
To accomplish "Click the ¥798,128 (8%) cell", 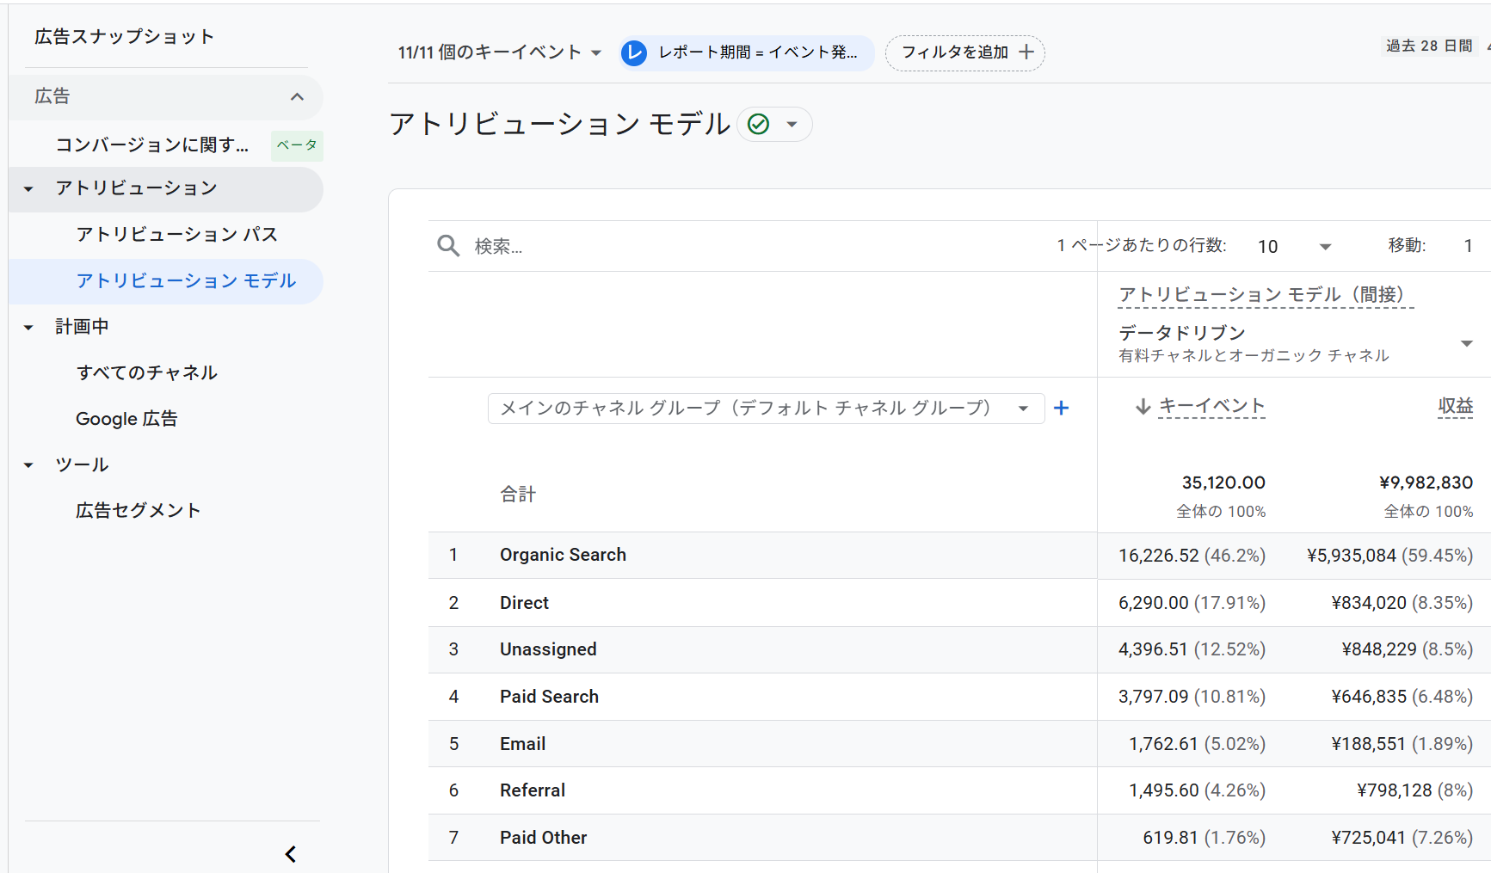I will pyautogui.click(x=1415, y=790).
